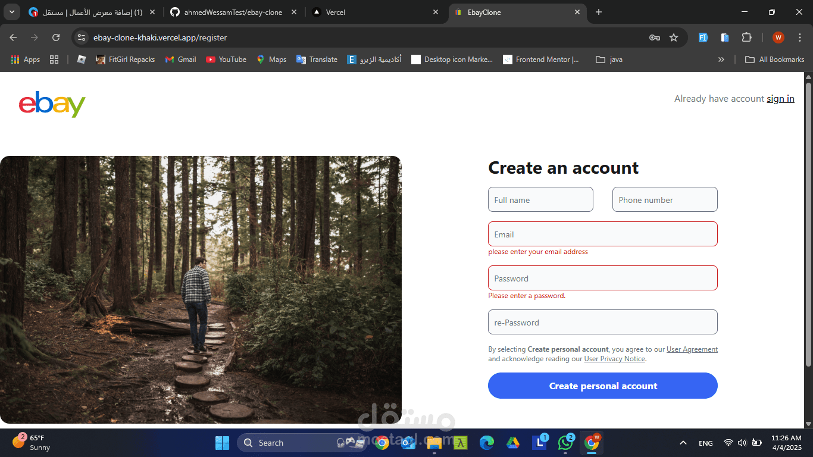Viewport: 813px width, 457px height.
Task: Click the blue FI extension icon
Action: [x=703, y=37]
